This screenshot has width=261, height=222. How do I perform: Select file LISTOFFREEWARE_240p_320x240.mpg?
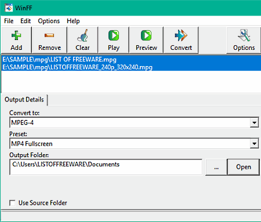[x=131, y=67]
